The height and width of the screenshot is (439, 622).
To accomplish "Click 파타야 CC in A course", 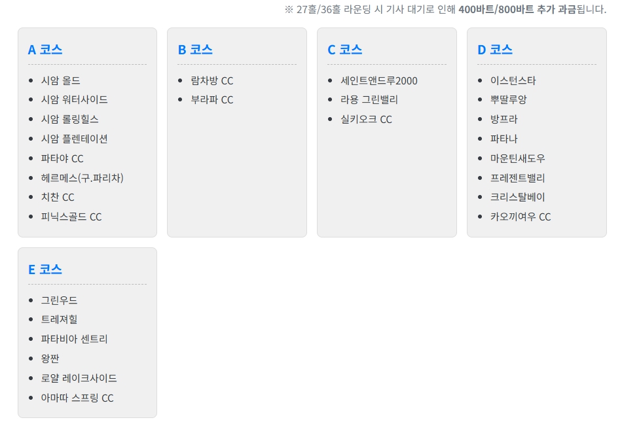I will [62, 158].
